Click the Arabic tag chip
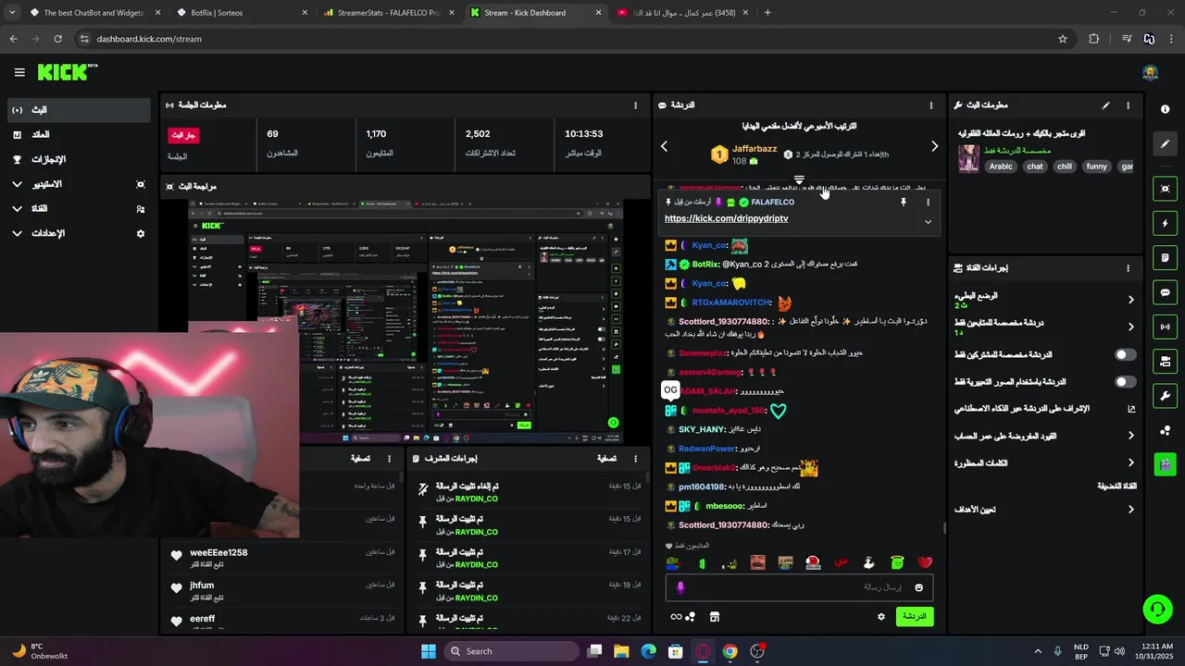The height and width of the screenshot is (666, 1185). click(1001, 166)
